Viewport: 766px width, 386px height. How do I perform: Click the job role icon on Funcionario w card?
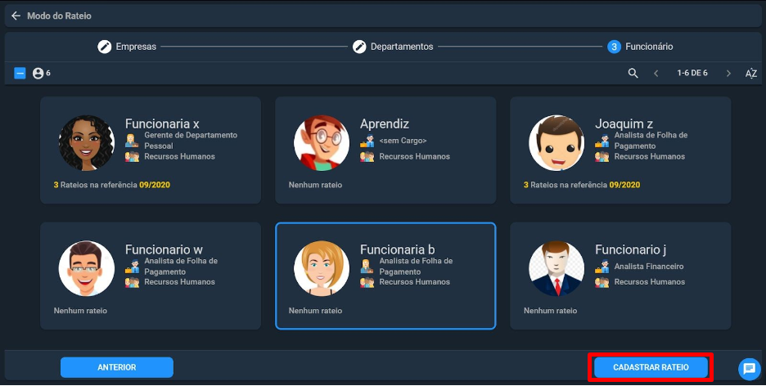(x=132, y=267)
